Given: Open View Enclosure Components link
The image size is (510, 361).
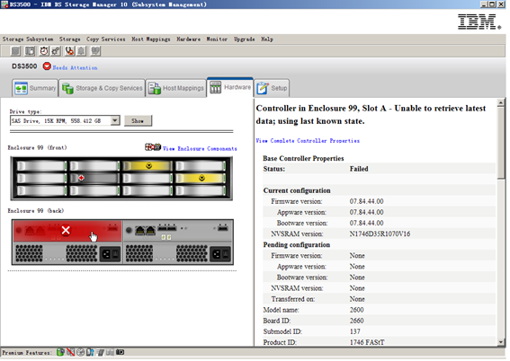Looking at the screenshot, I should coord(200,149).
